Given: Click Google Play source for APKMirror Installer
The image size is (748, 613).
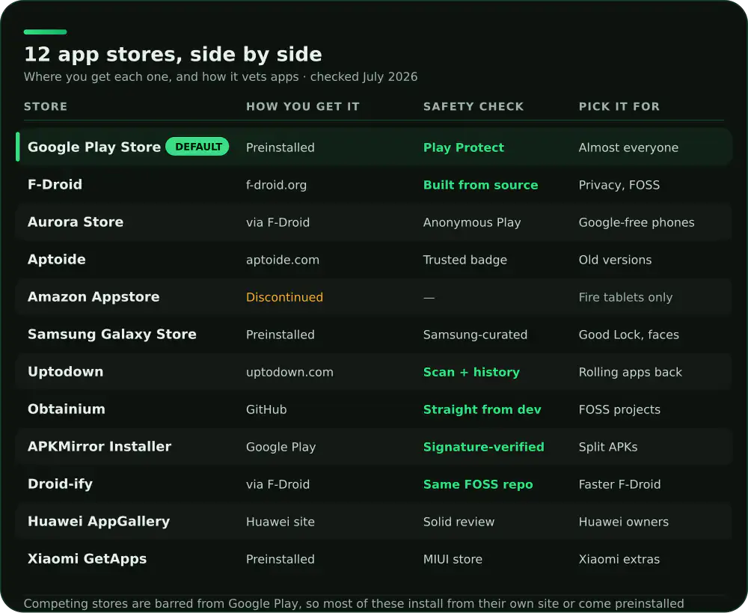Looking at the screenshot, I should coord(280,447).
